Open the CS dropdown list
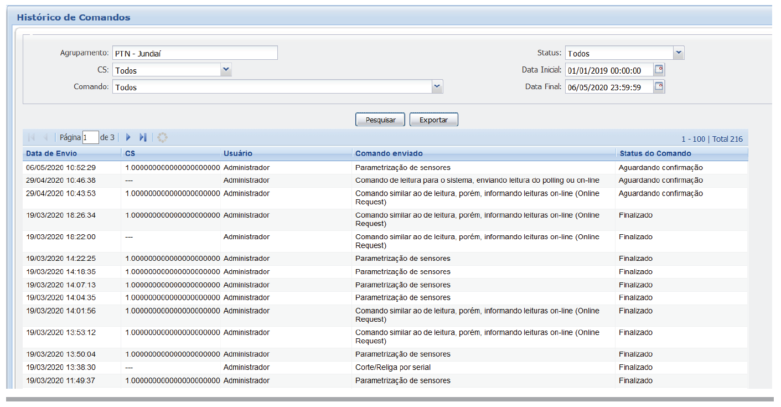 pyautogui.click(x=226, y=70)
